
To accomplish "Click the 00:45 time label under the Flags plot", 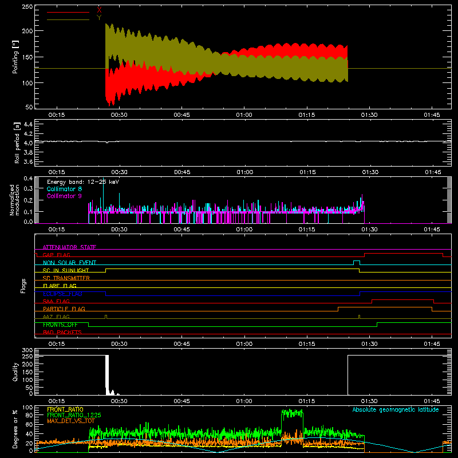I will pyautogui.click(x=181, y=344).
